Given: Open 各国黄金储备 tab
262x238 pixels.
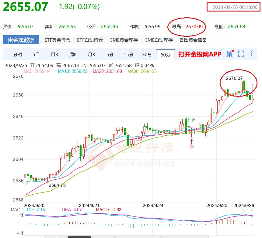Looking at the screenshot, I should click(193, 40).
